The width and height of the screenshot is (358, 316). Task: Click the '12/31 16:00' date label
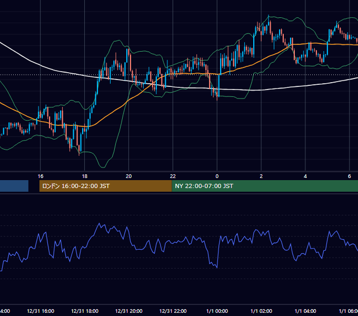[41, 311]
